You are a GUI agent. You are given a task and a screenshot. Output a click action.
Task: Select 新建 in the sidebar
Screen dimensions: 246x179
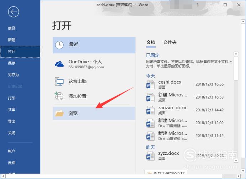pos(12,40)
